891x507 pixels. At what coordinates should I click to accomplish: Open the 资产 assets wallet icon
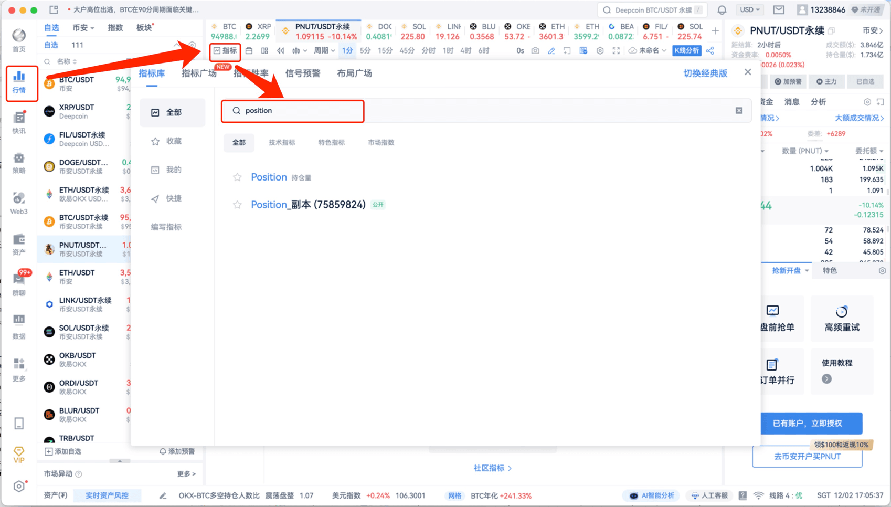pos(19,245)
